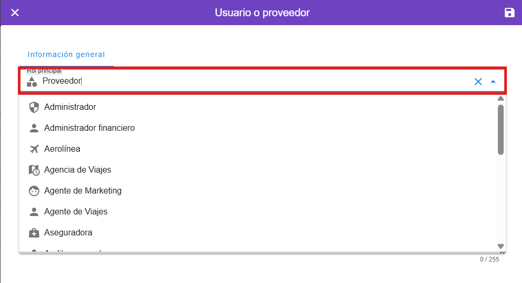Choose Administrador financiero from the list
522x283 pixels.
(89, 128)
